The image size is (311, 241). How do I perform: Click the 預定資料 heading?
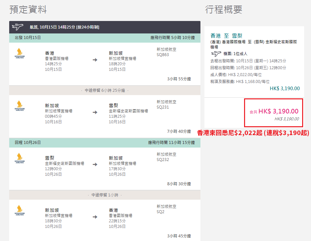28,9
